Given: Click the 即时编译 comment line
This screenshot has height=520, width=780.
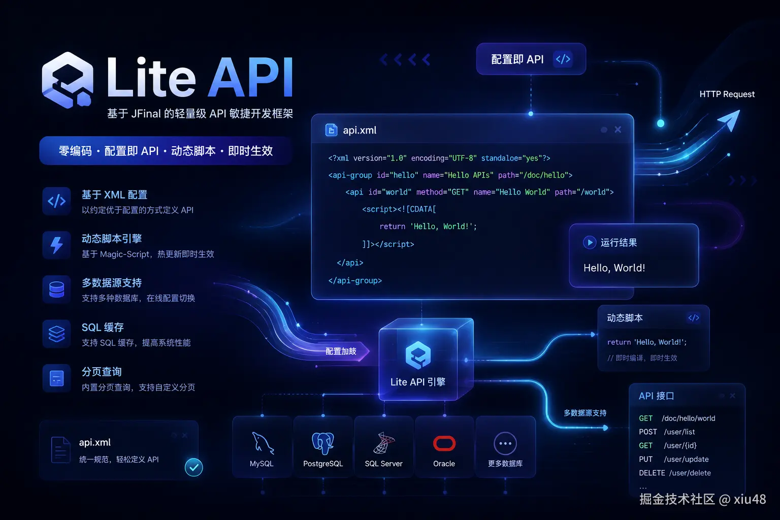Looking at the screenshot, I should 642,358.
